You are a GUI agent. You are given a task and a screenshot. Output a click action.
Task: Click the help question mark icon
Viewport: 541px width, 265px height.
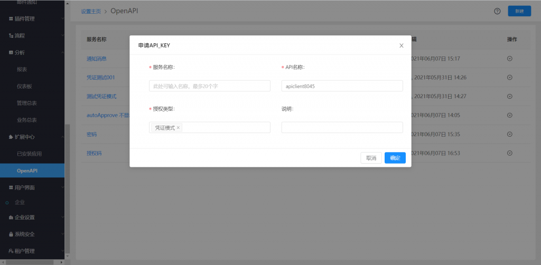tap(497, 11)
